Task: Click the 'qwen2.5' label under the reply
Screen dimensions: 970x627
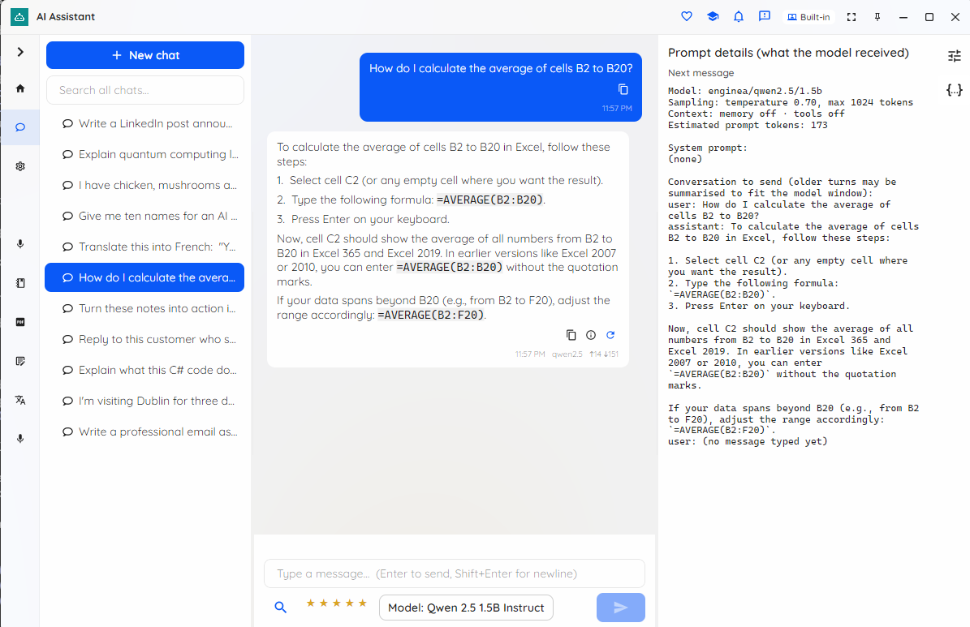Action: click(567, 354)
